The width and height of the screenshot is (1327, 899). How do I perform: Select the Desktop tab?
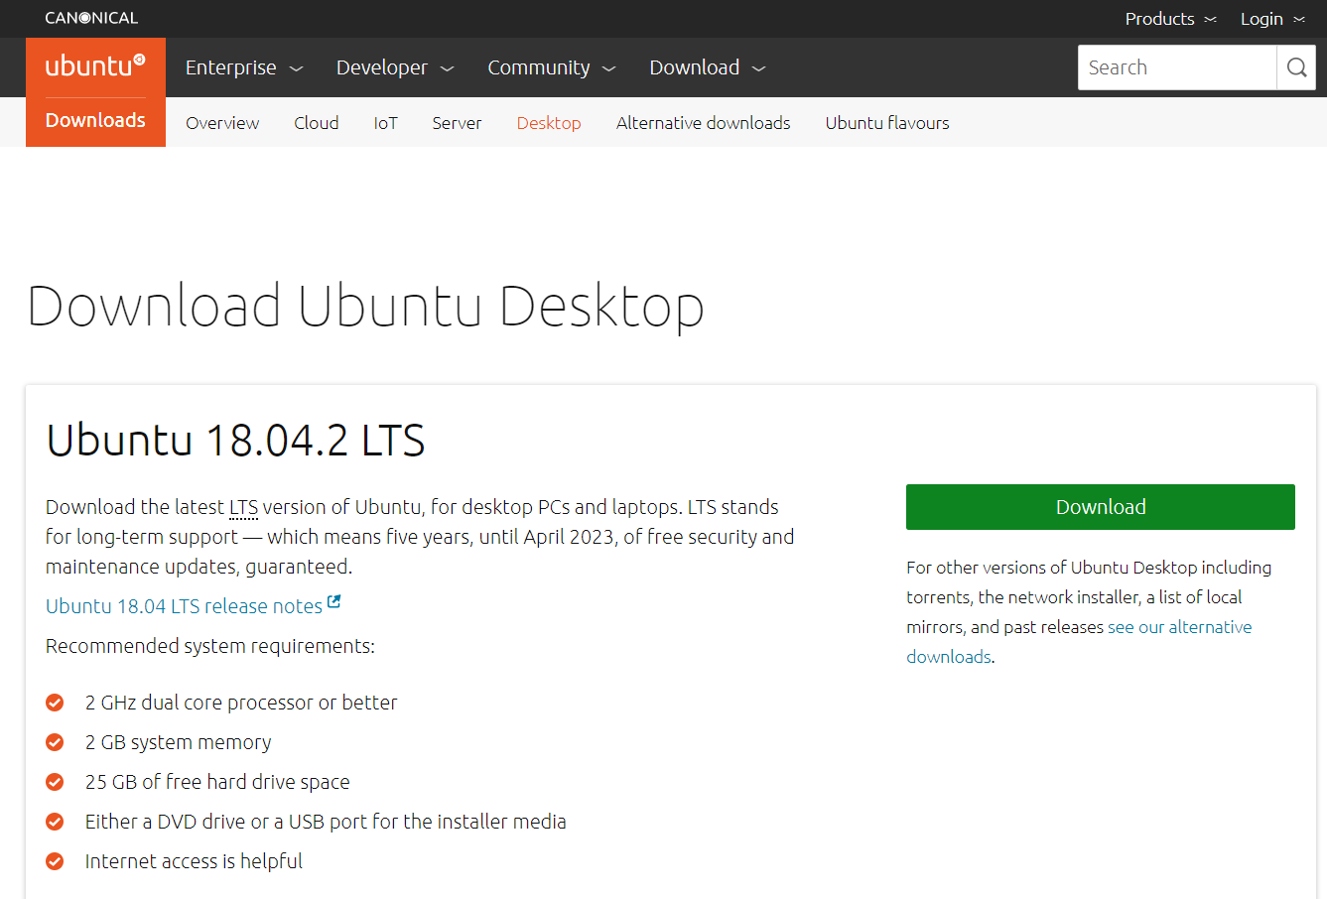[x=549, y=123]
